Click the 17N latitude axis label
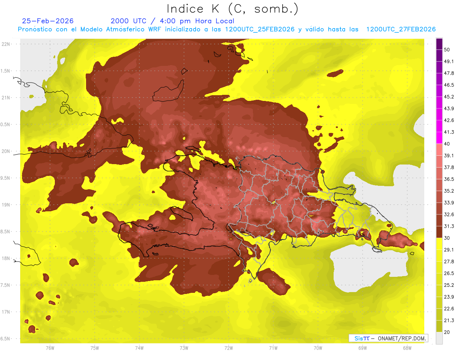The image size is (457, 353). pos(6,312)
